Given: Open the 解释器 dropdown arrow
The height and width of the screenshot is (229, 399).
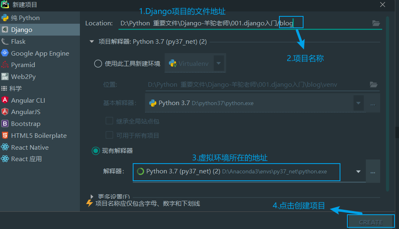Looking at the screenshot, I should [x=358, y=172].
